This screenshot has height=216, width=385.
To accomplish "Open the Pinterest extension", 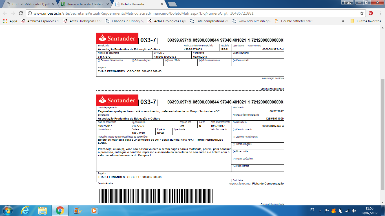I will pos(371,13).
